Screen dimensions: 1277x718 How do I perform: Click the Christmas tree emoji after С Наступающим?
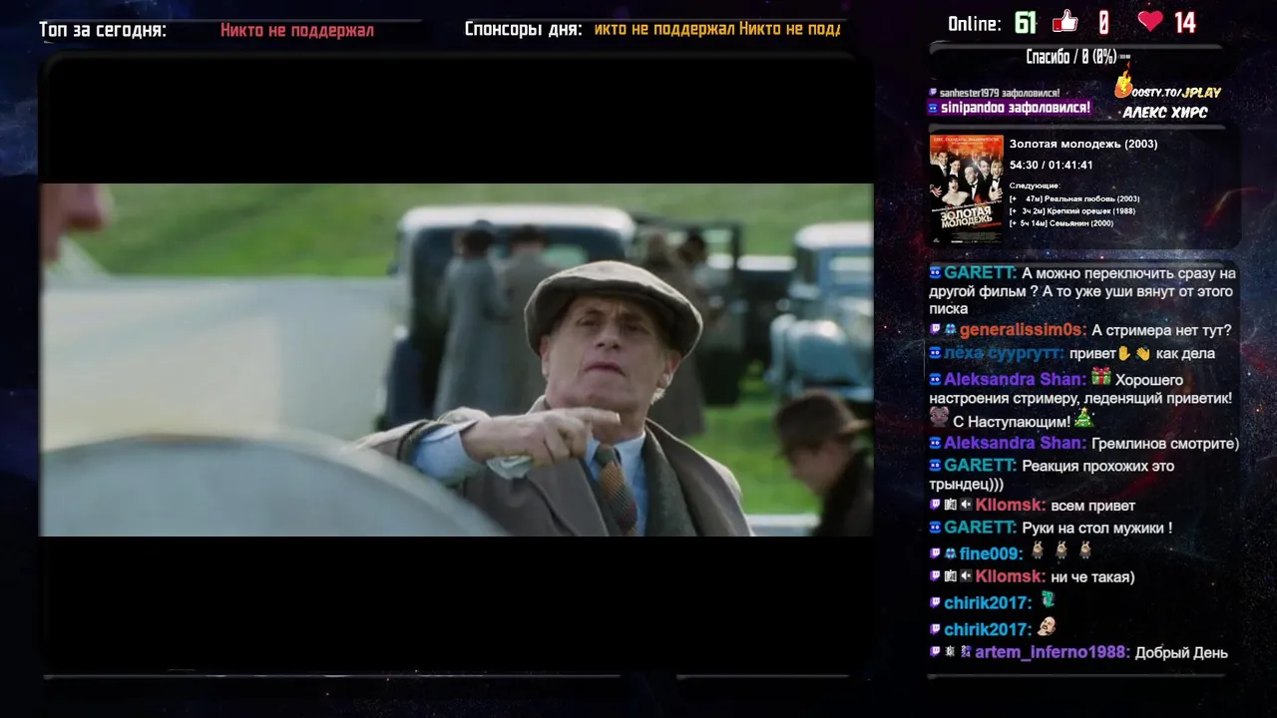coord(1083,419)
